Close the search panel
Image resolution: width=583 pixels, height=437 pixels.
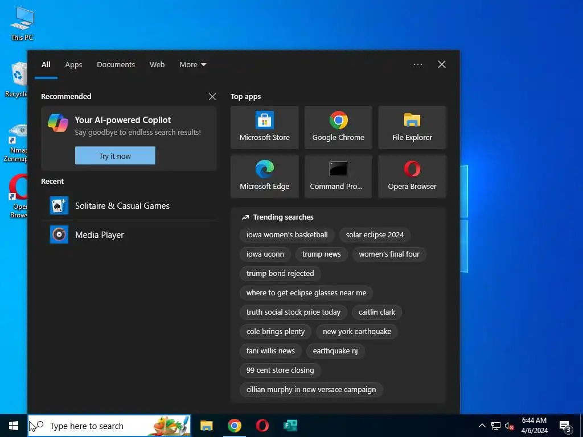442,64
